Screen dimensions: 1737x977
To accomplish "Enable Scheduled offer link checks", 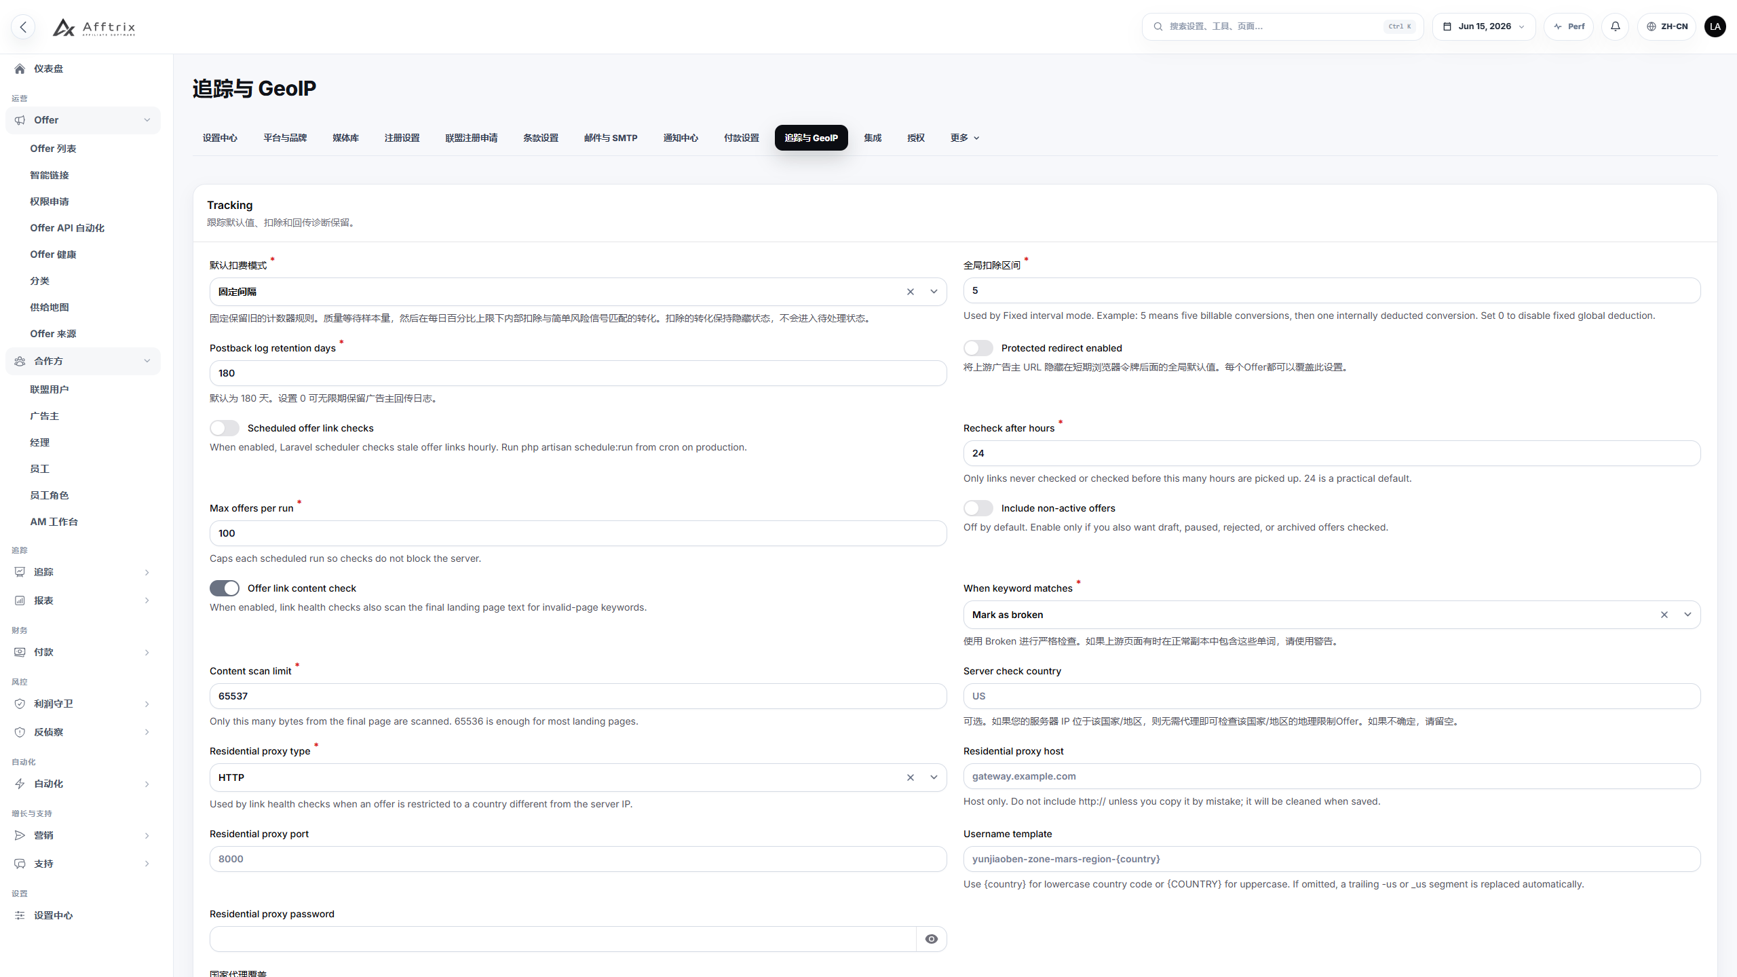I will click(225, 428).
